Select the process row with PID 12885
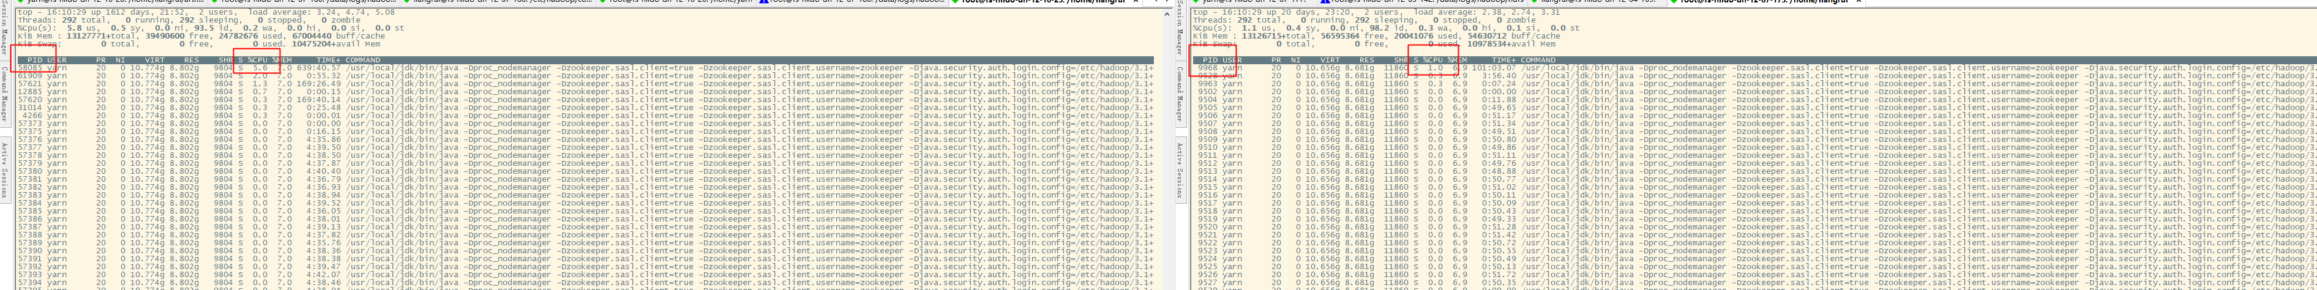Image resolution: width=2317 pixels, height=290 pixels. [585, 92]
